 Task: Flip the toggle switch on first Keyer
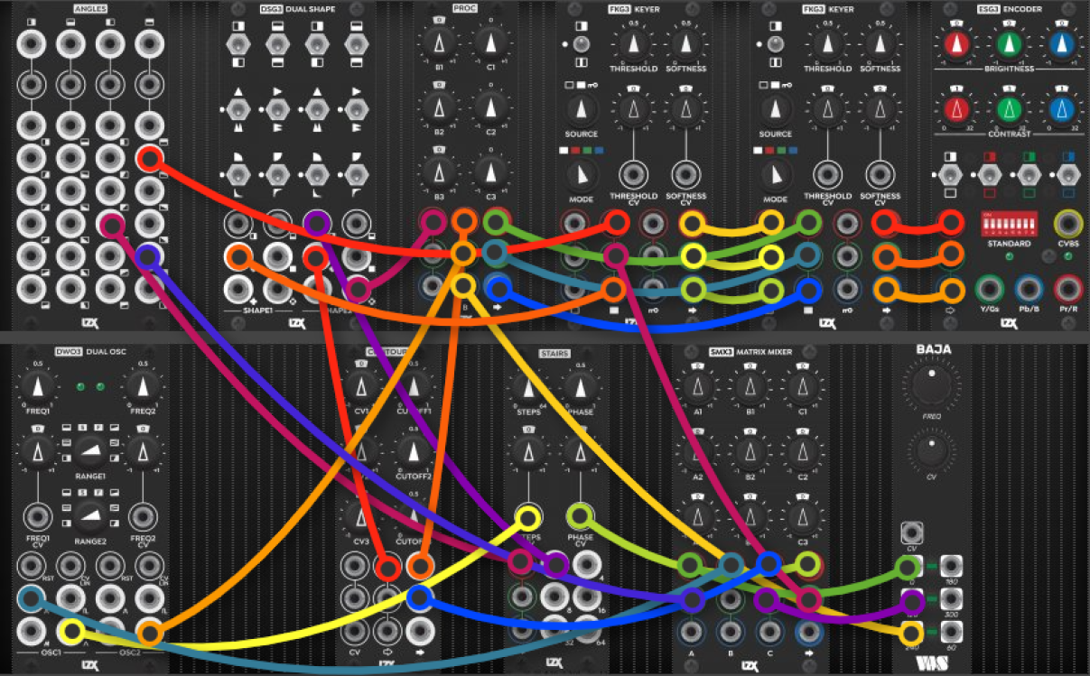coord(581,43)
